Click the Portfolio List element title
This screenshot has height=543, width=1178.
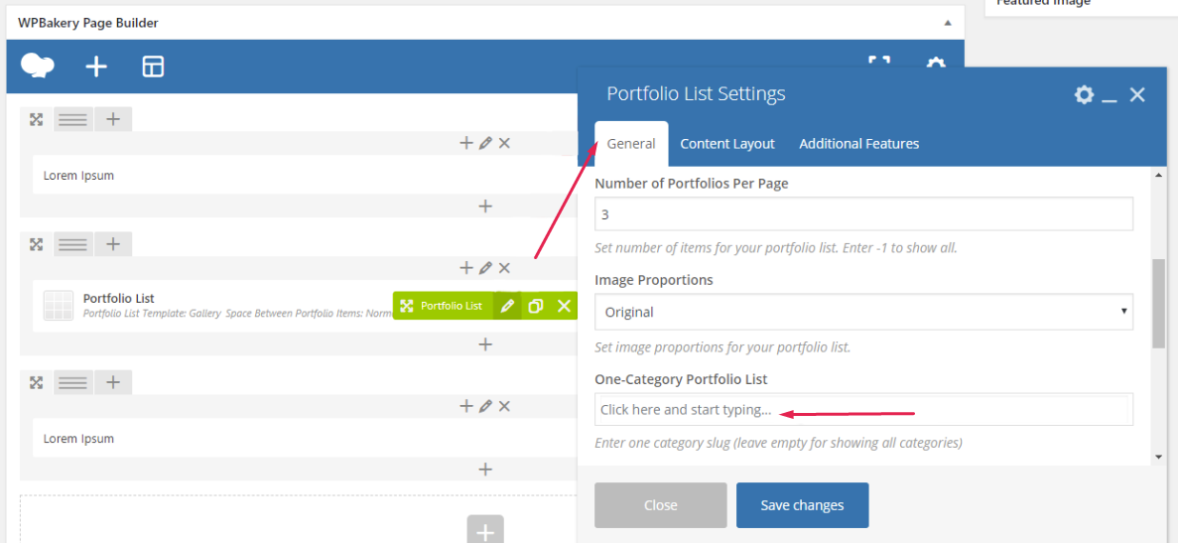coord(119,299)
